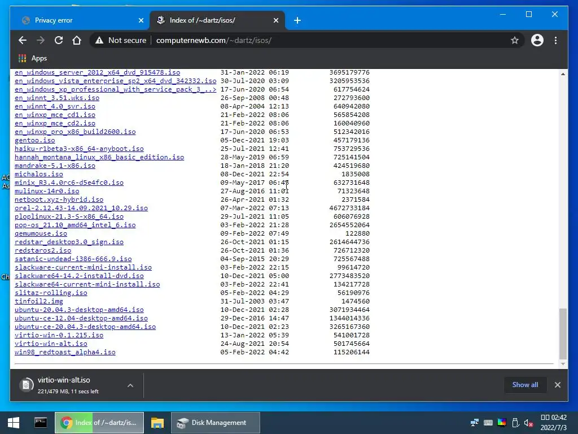Click mulinux-14r0.iso link

(x=47, y=191)
